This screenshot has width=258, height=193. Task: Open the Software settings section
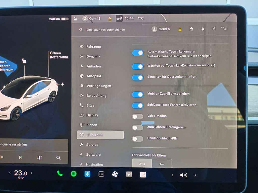93,155
